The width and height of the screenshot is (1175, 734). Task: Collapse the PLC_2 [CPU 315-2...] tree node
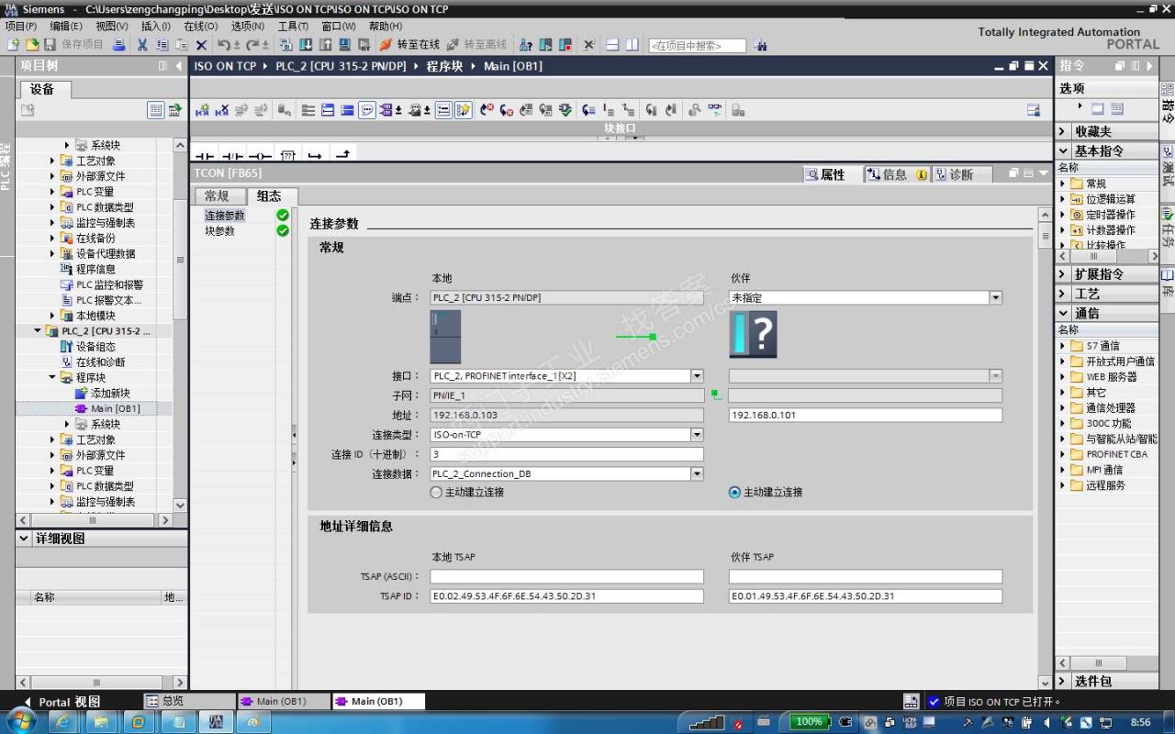pos(38,331)
